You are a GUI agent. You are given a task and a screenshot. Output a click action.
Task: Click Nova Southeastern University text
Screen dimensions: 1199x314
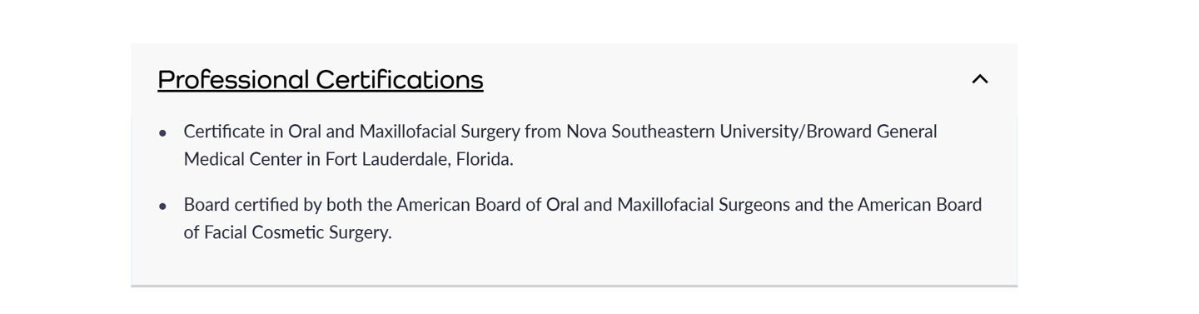click(x=682, y=132)
